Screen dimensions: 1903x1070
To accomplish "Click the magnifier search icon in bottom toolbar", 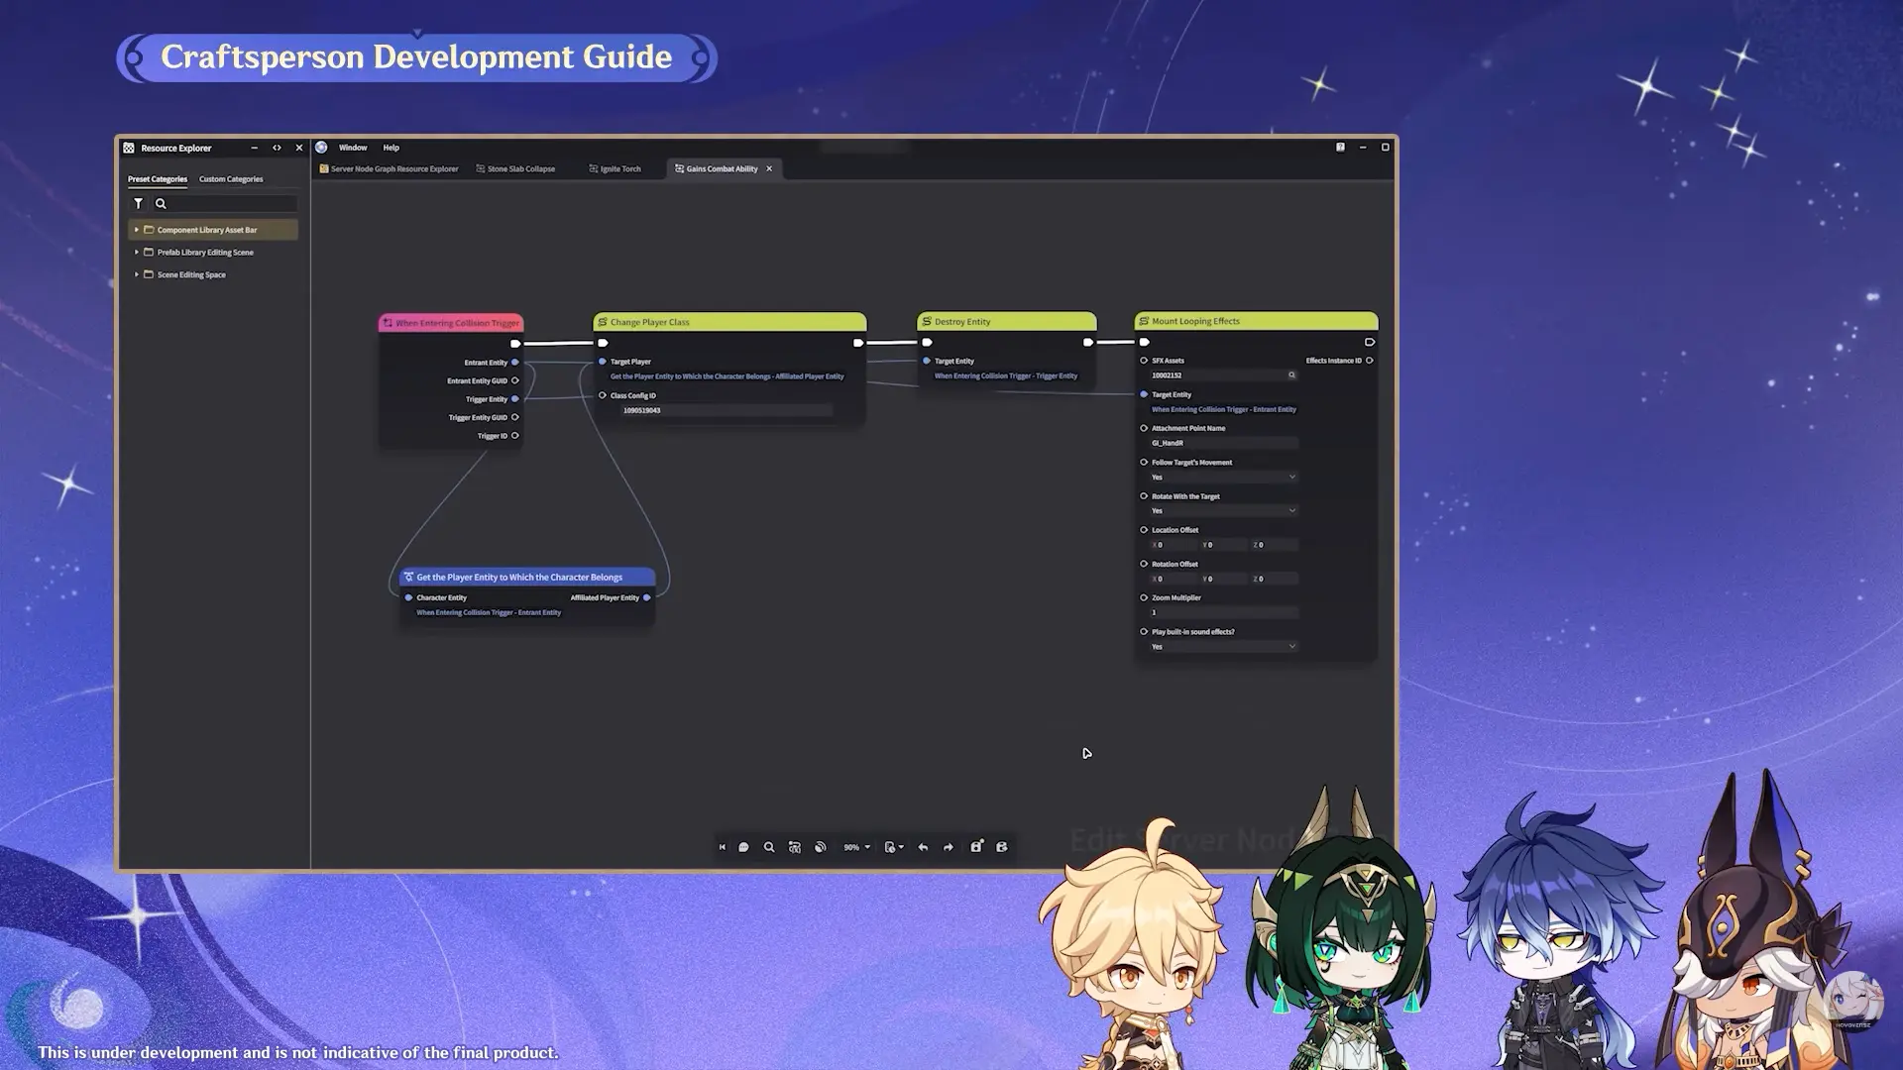I will [769, 847].
